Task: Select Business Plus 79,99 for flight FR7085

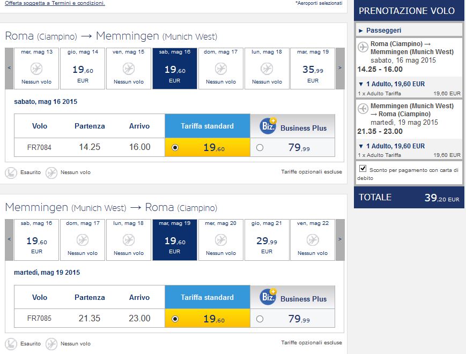Action: 260,319
